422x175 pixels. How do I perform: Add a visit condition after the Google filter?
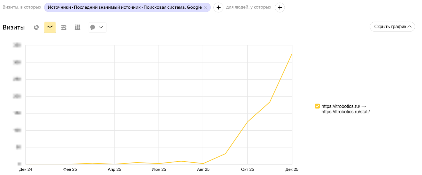point(218,8)
